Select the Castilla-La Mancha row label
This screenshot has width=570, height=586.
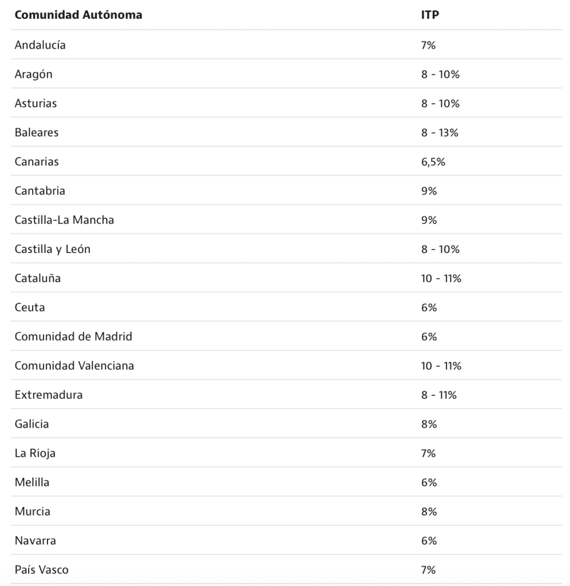[64, 220]
